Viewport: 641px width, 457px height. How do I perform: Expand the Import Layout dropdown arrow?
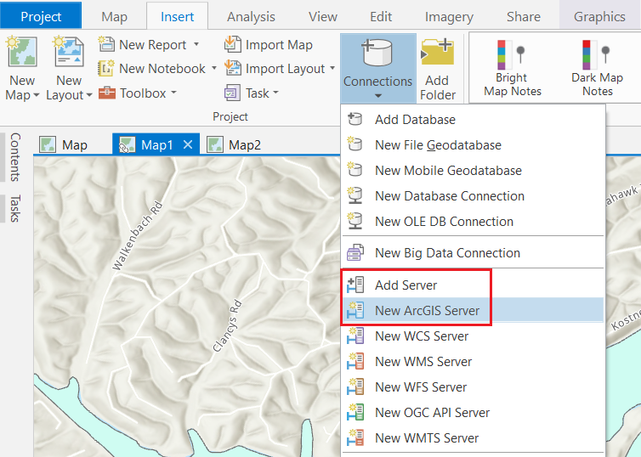[332, 69]
